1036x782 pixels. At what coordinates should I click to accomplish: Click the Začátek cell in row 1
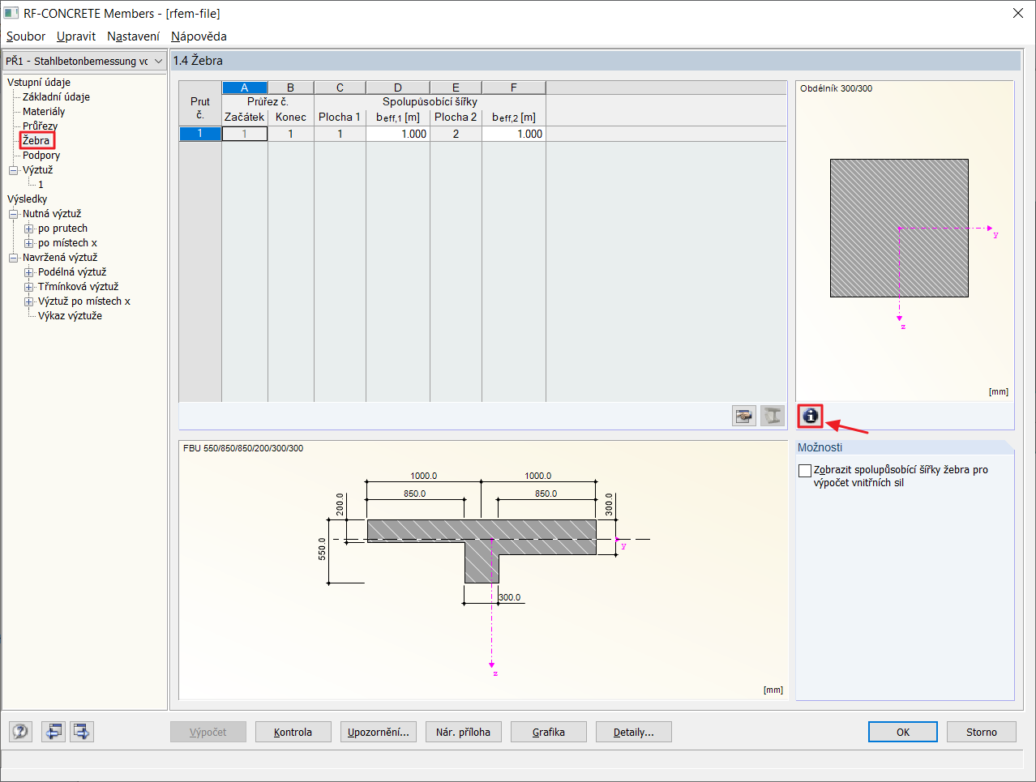click(245, 134)
